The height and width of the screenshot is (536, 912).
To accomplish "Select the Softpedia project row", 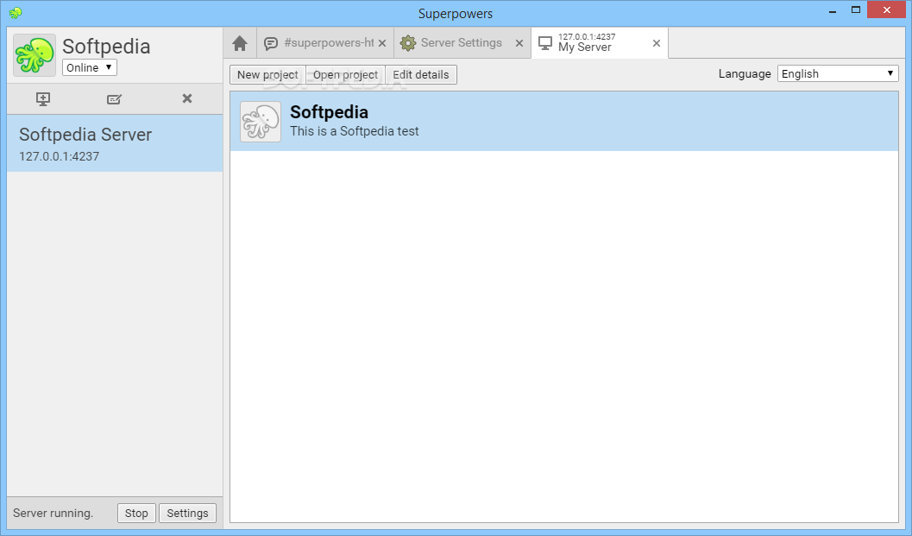I will pyautogui.click(x=564, y=122).
